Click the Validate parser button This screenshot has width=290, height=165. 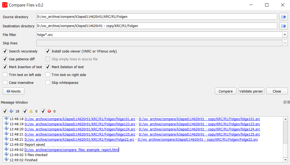[x=251, y=91]
